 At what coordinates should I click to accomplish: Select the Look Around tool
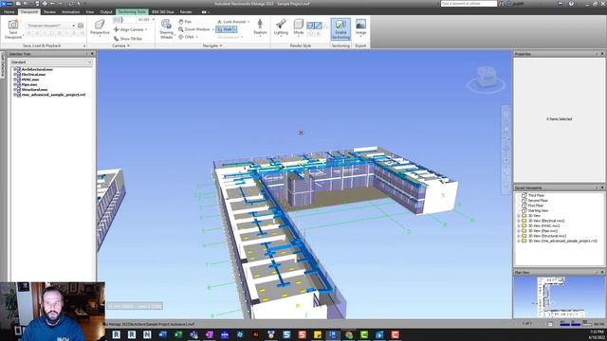pos(232,22)
